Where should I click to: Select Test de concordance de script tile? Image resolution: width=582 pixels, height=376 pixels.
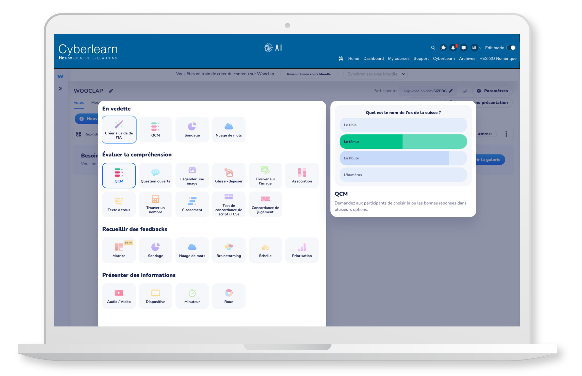[229, 204]
